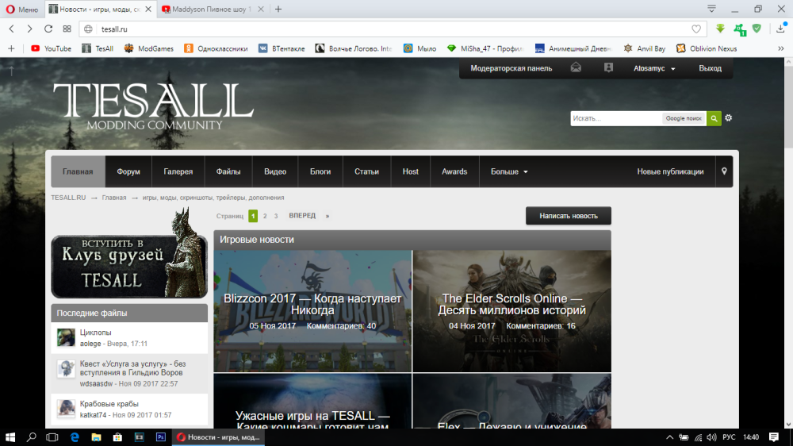Open Windows taskbar search

coord(32,437)
